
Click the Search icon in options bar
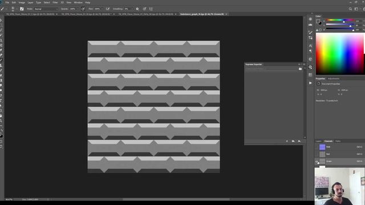[350, 9]
